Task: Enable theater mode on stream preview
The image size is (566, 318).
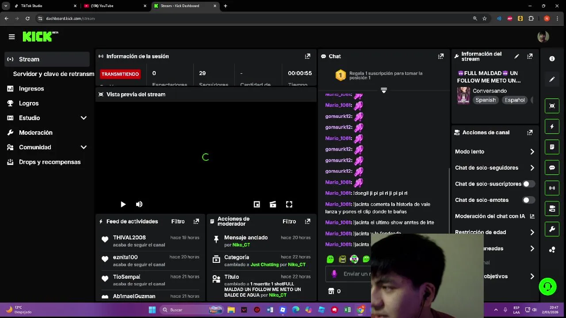Action: click(273, 204)
